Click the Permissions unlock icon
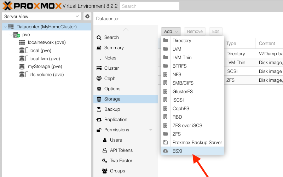This screenshot has height=177, width=283. 99,130
